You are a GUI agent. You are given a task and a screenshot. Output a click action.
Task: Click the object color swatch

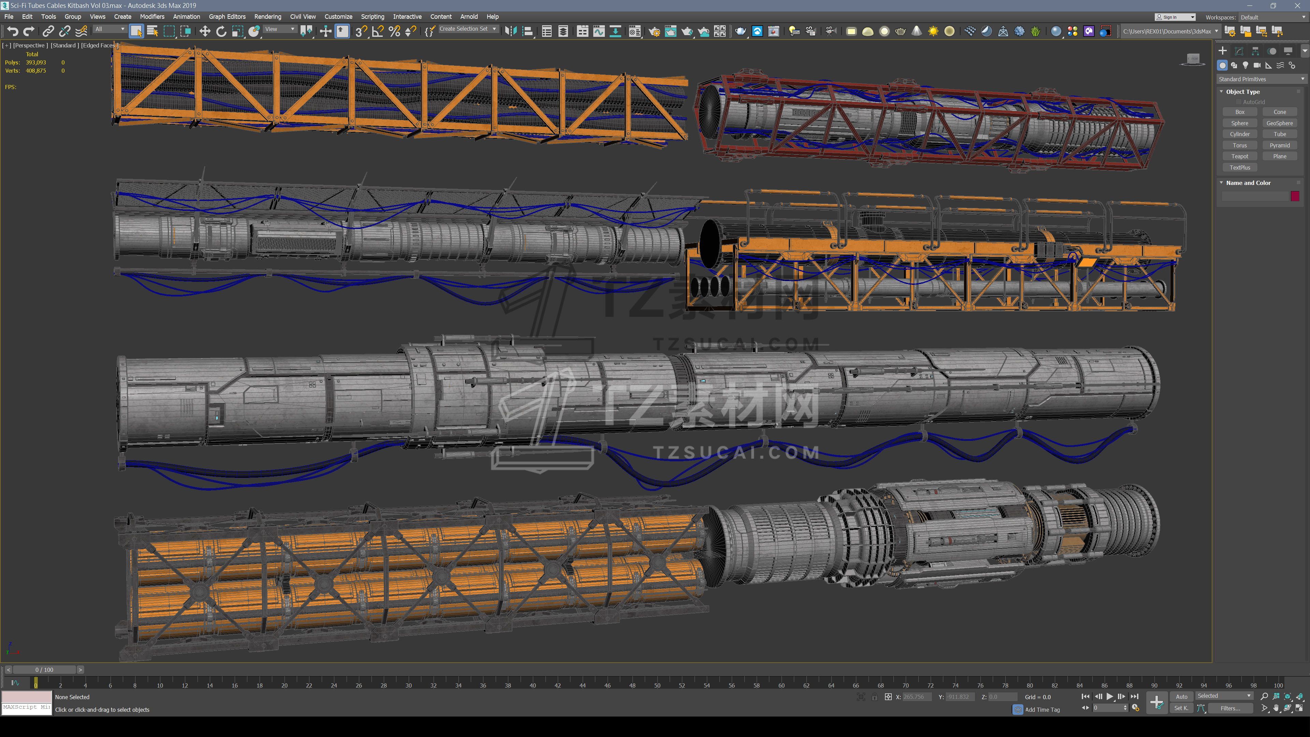coord(1295,196)
